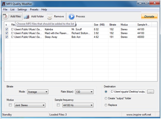Viewport: 161px width, 119px height.
Task: Open the bitrate Mode dropdown showing Average
Action: click(x=38, y=92)
